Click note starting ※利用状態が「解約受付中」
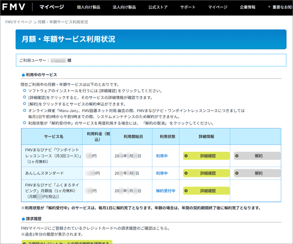 pos(141,208)
